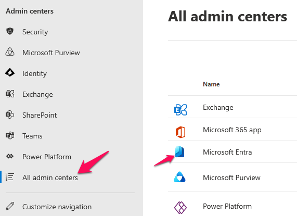297x216 pixels.
Task: Sort by the Name column header
Action: click(x=211, y=84)
